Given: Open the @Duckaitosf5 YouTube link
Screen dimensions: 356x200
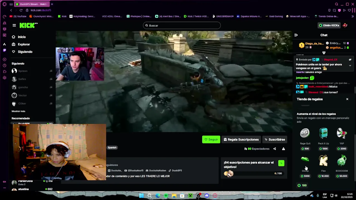Looking at the screenshot, I should click(x=134, y=171).
